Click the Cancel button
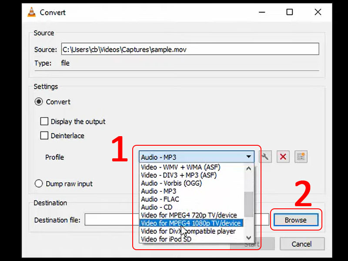 tap(302, 244)
